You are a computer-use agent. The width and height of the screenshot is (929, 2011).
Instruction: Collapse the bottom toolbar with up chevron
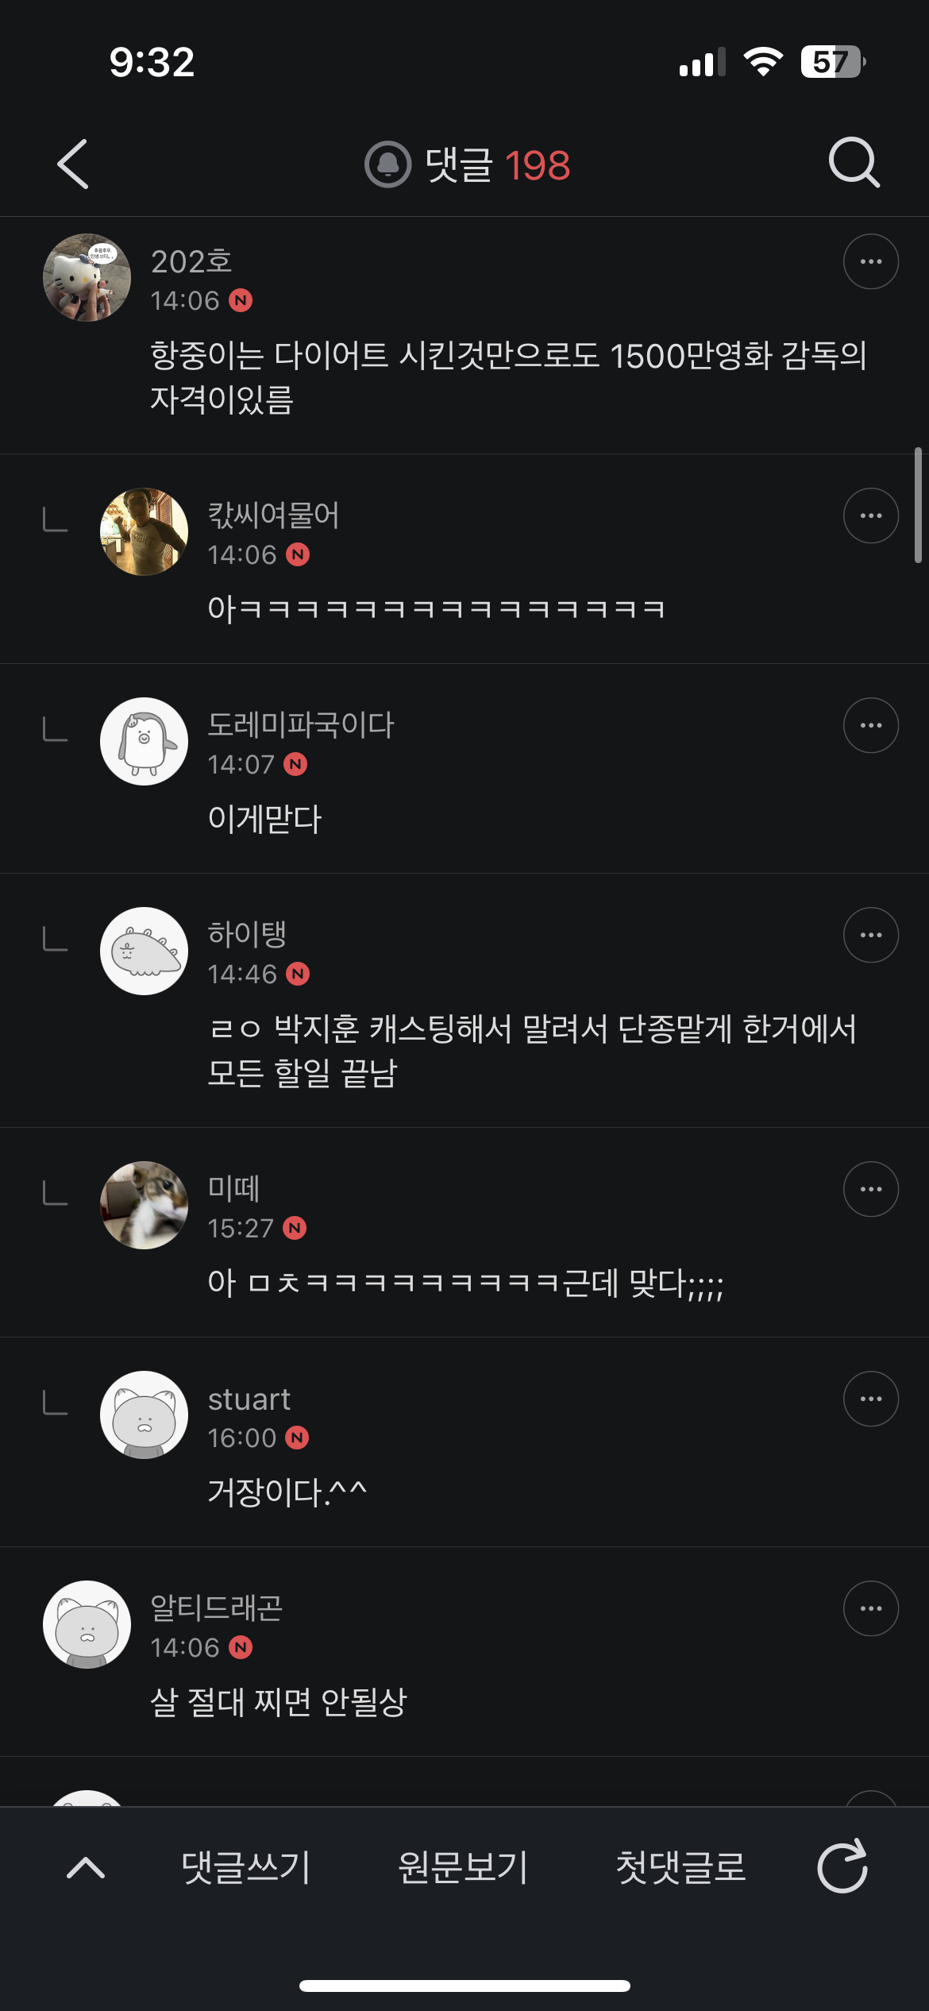point(86,1867)
